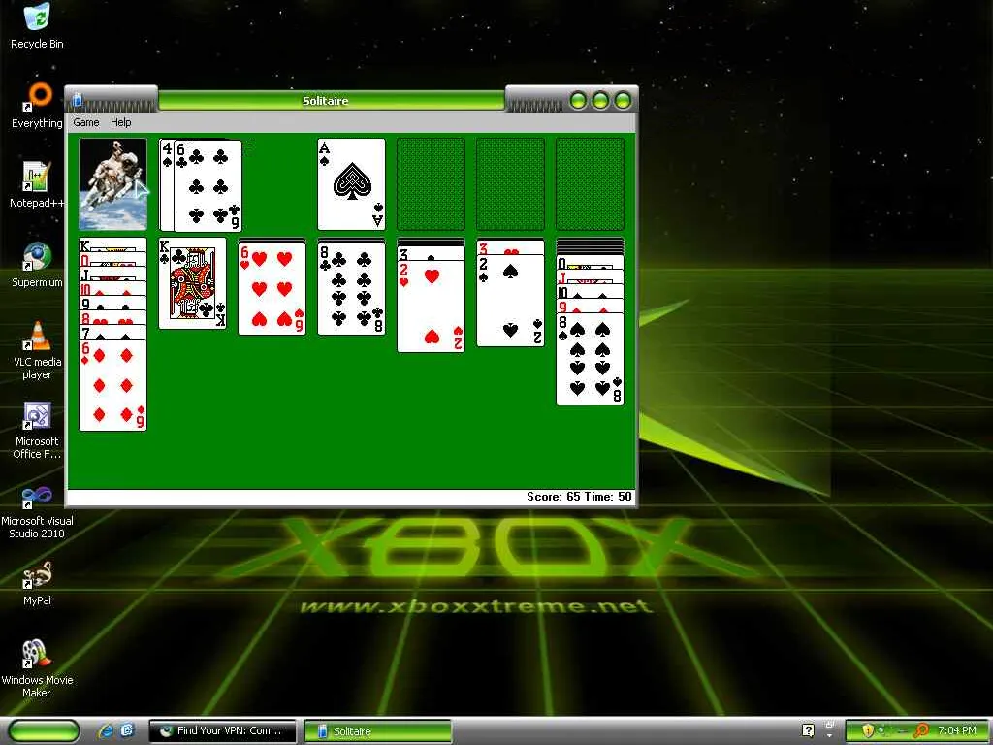Select the six of diamonds card

tap(112, 384)
